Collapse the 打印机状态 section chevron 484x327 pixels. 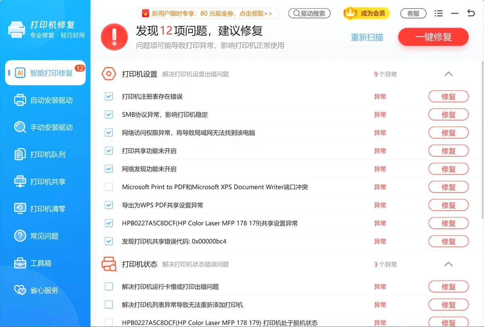pyautogui.click(x=448, y=264)
